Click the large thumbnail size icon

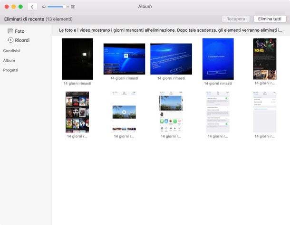(x=73, y=7)
